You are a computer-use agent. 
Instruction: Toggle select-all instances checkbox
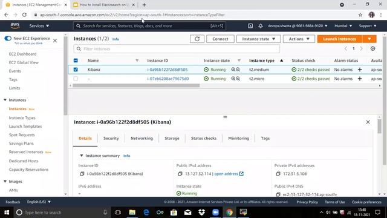[x=76, y=61]
